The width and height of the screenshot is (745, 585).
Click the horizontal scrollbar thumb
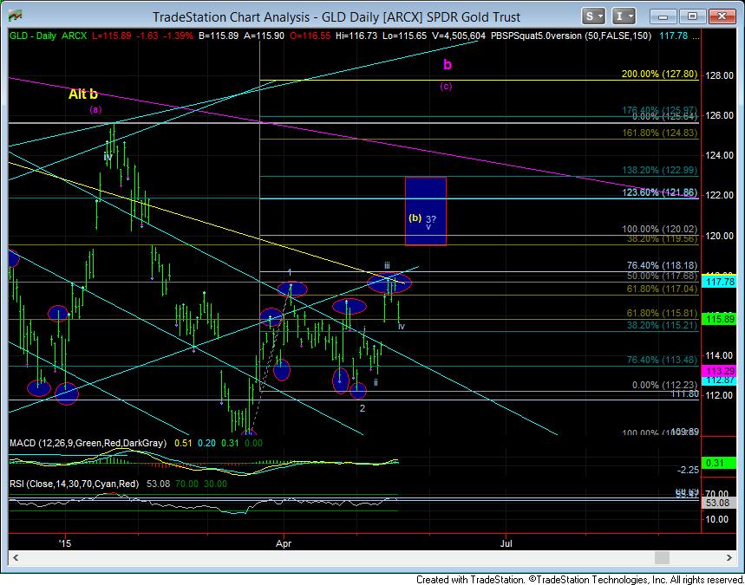click(x=663, y=557)
